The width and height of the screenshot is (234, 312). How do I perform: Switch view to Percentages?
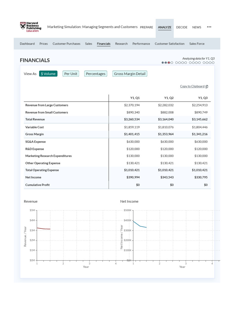(x=95, y=74)
